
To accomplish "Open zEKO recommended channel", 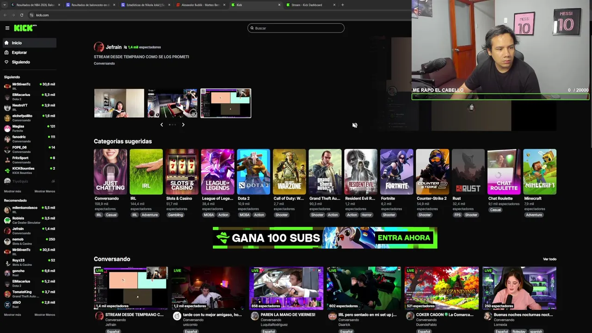I will point(29,304).
